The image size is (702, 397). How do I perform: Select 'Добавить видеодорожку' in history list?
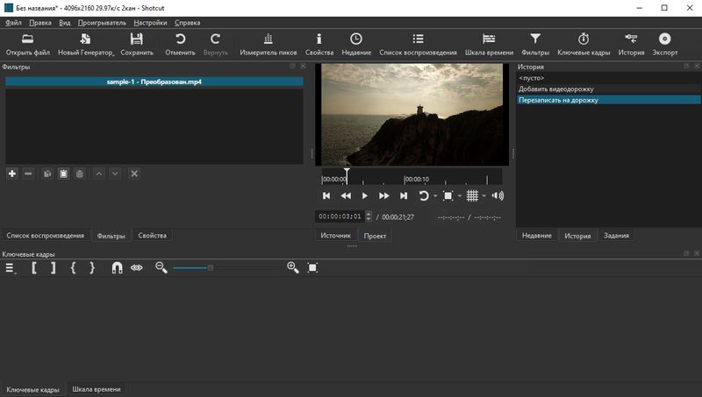click(x=557, y=89)
